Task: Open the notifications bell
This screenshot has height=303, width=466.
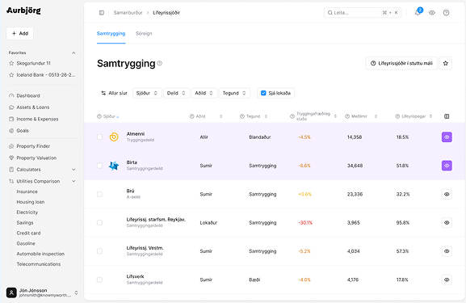Action: pos(418,12)
